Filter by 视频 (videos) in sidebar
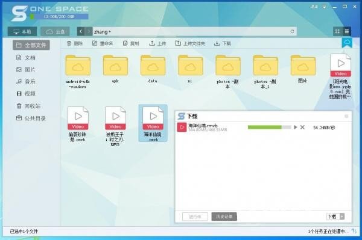Image resolution: width=362 pixels, height=240 pixels. [25, 93]
